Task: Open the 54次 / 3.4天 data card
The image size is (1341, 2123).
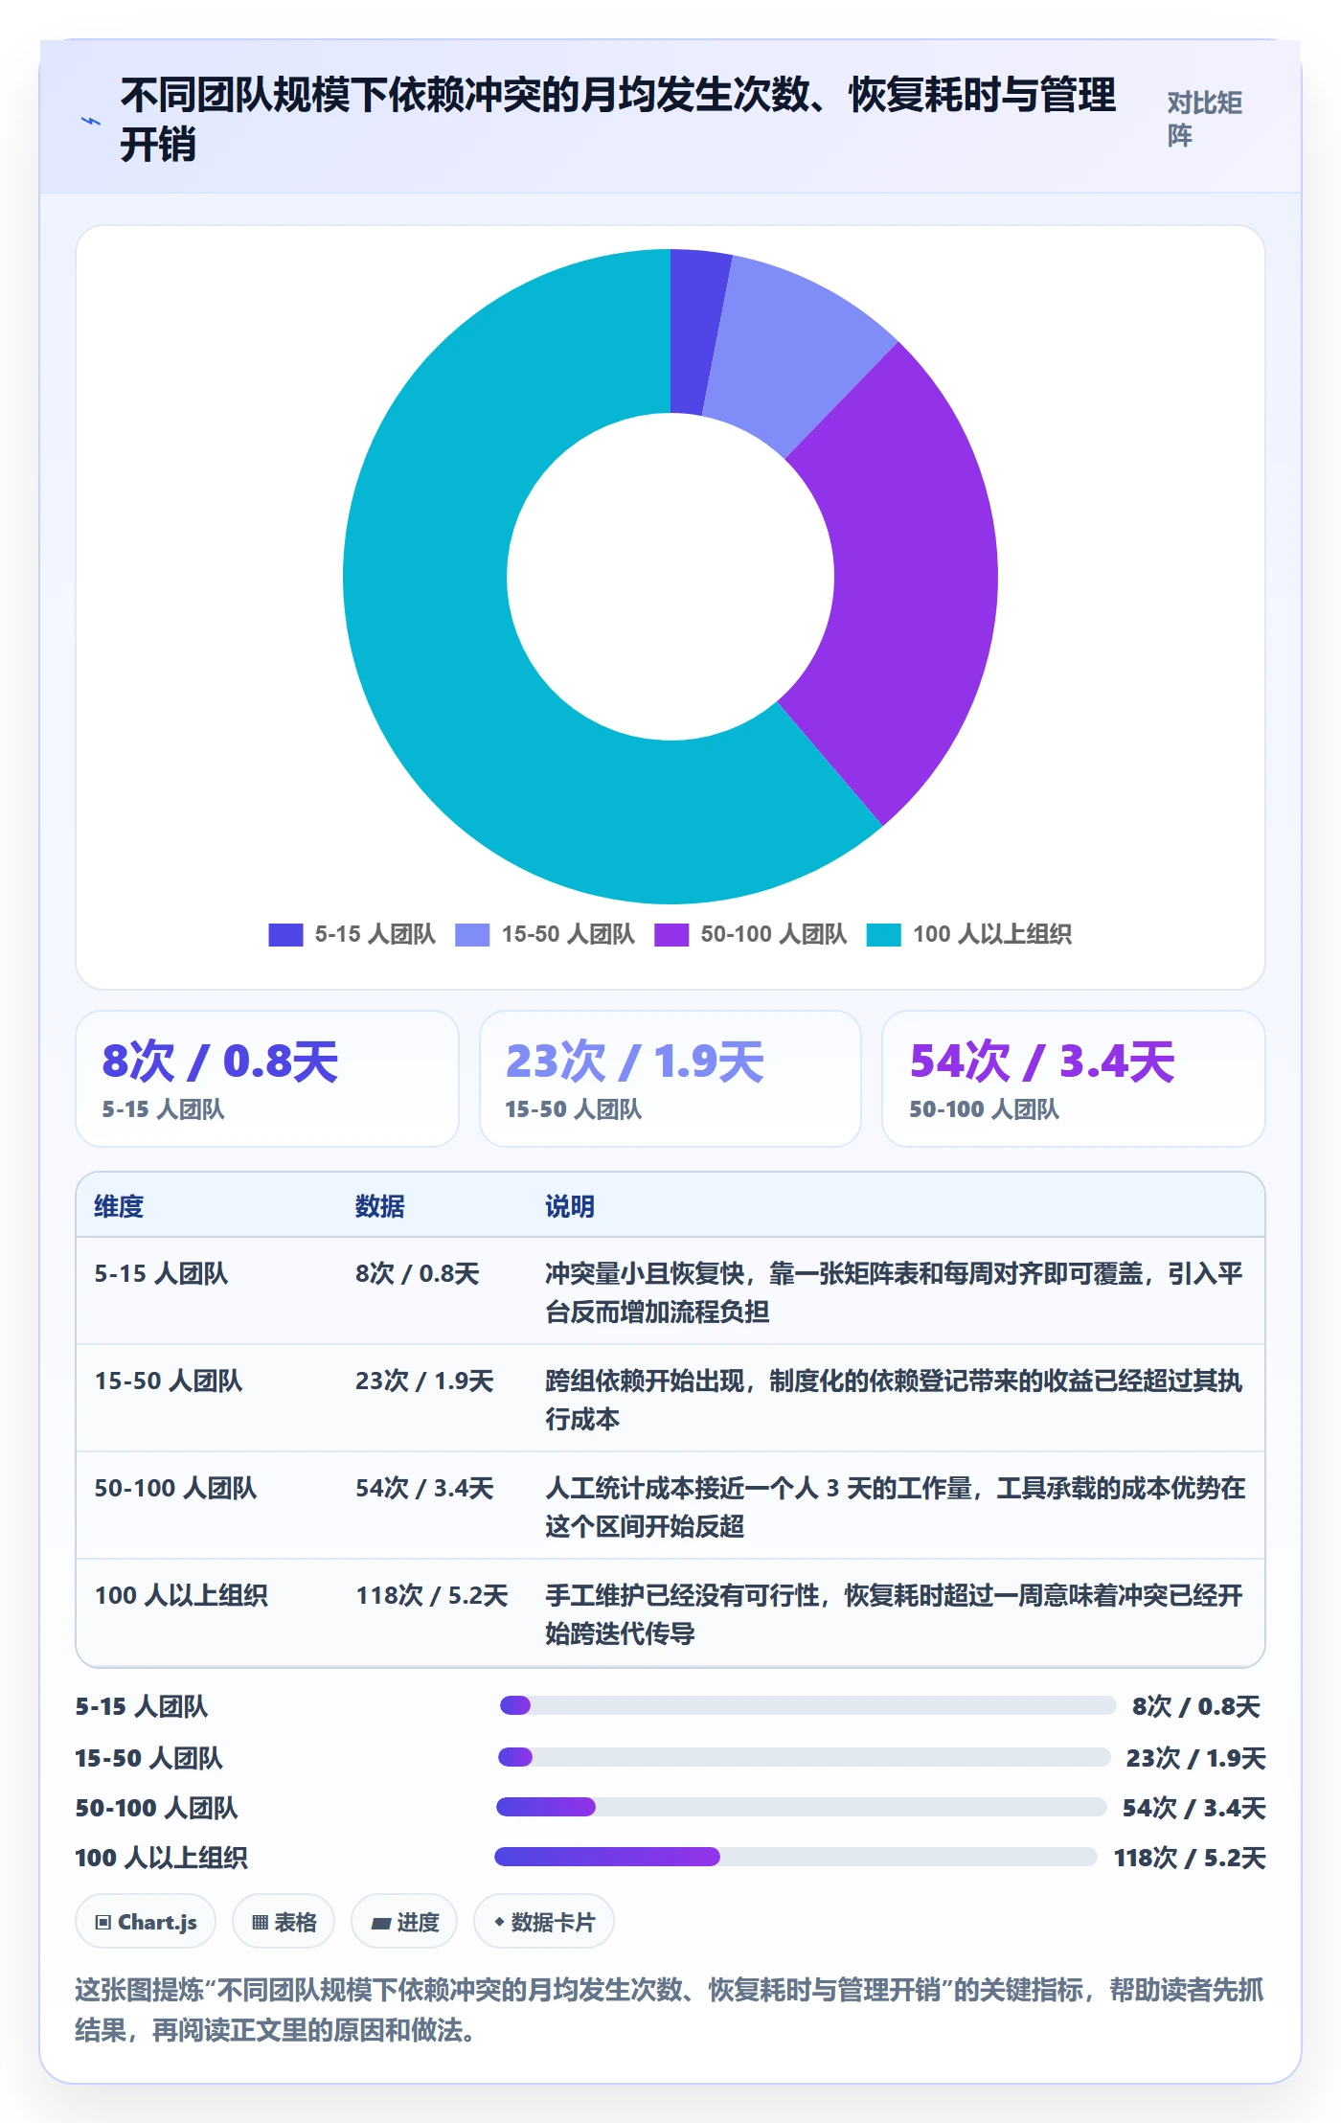Action: tap(1074, 1079)
